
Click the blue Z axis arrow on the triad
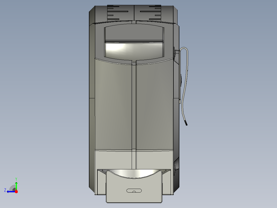11,192
